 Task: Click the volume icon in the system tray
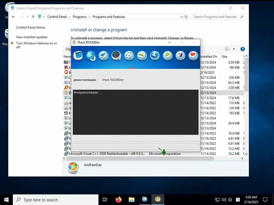[224, 200]
